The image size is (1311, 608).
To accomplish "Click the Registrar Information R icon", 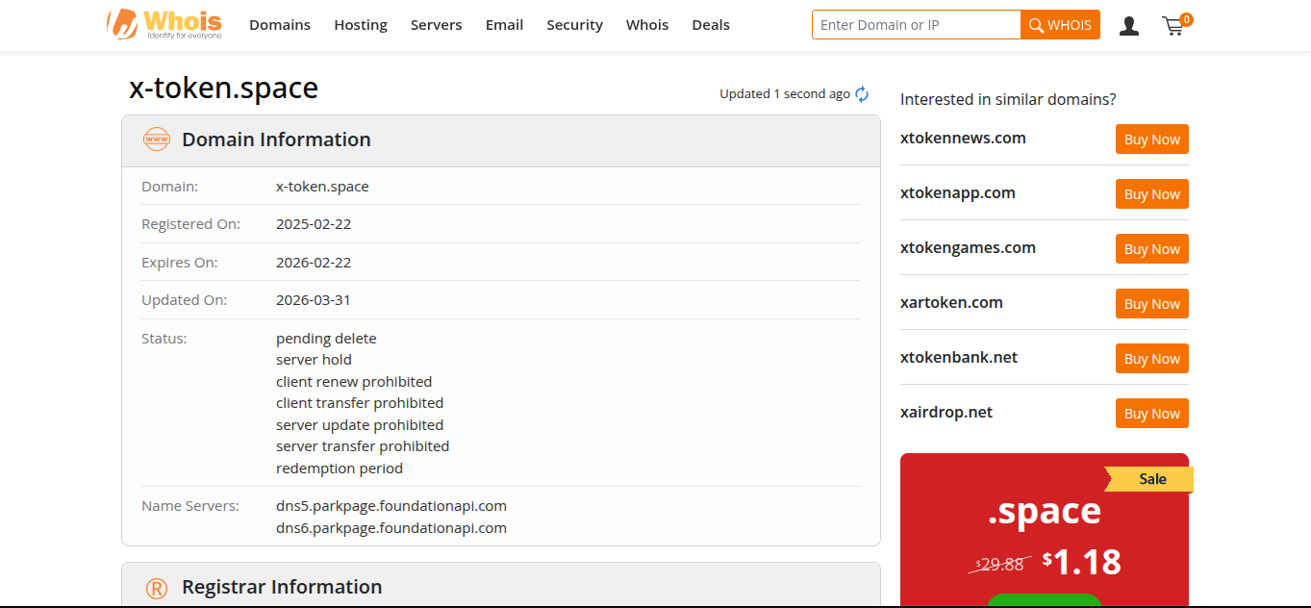I will pyautogui.click(x=156, y=588).
